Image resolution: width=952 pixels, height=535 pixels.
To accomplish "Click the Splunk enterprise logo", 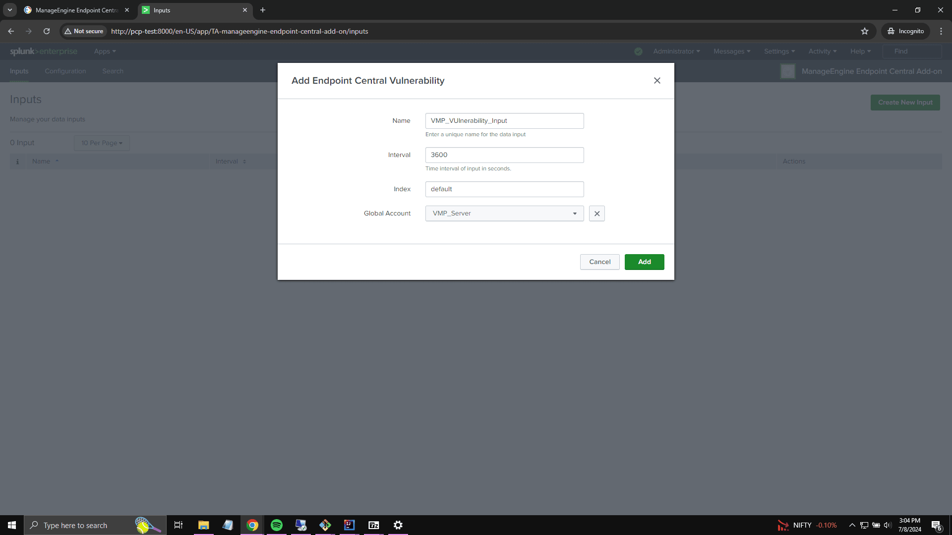I will 44,51.
